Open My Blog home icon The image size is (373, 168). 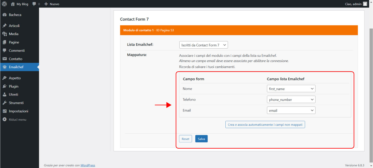point(13,4)
